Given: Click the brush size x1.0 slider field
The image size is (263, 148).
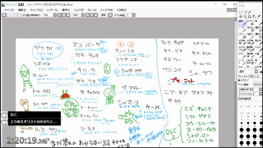Looking at the screenshot, I should 258,76.
